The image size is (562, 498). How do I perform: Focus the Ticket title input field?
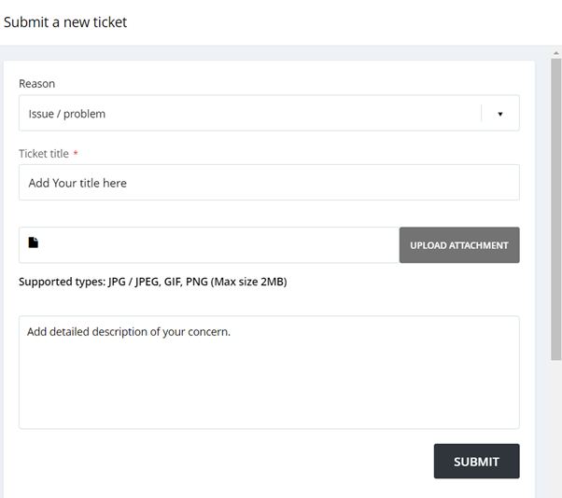(269, 183)
